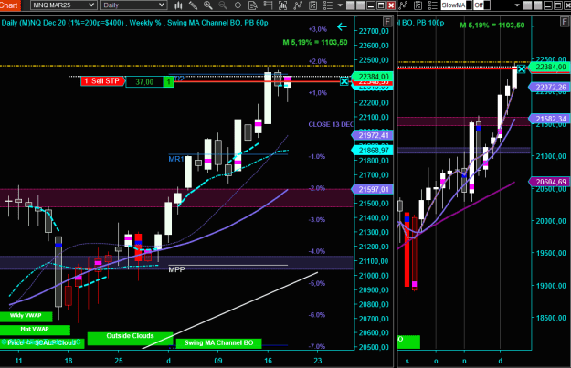Open strategies line icon in left chart toolbar
This screenshot has width=571, height=368.
(298, 5)
